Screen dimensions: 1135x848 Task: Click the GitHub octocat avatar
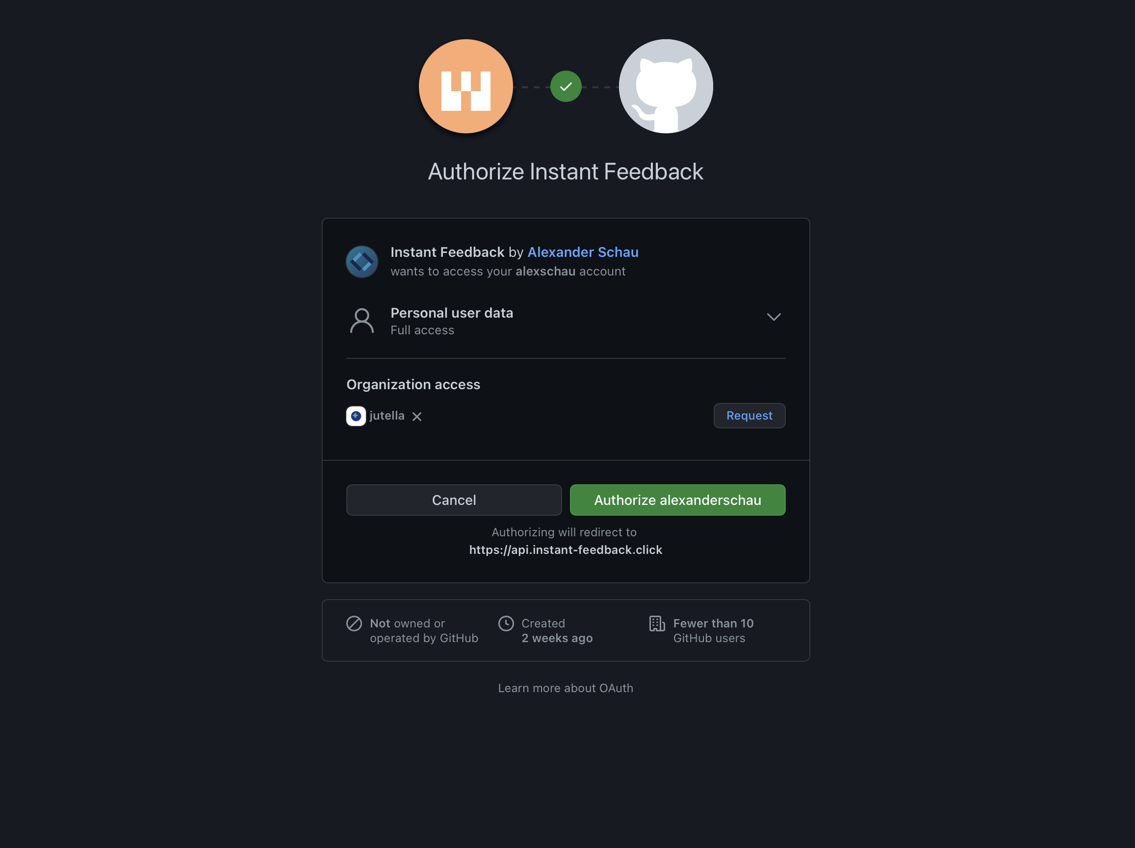point(666,86)
